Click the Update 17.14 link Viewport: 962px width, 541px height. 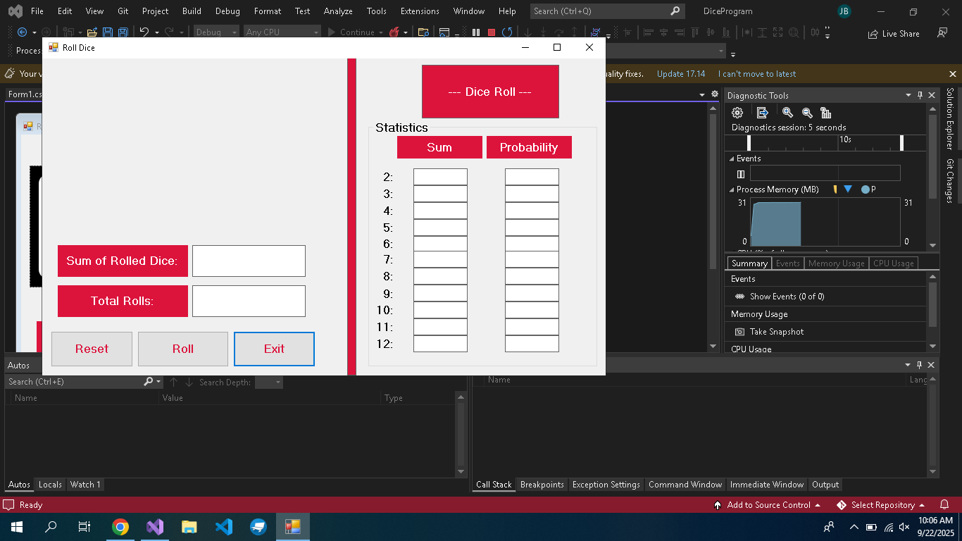tap(681, 74)
